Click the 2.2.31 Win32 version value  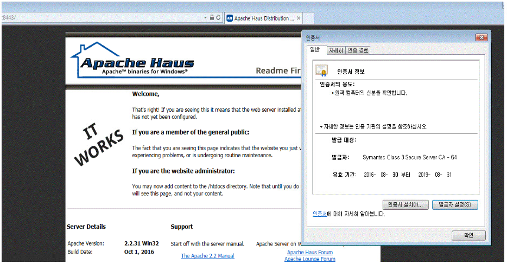coord(142,243)
